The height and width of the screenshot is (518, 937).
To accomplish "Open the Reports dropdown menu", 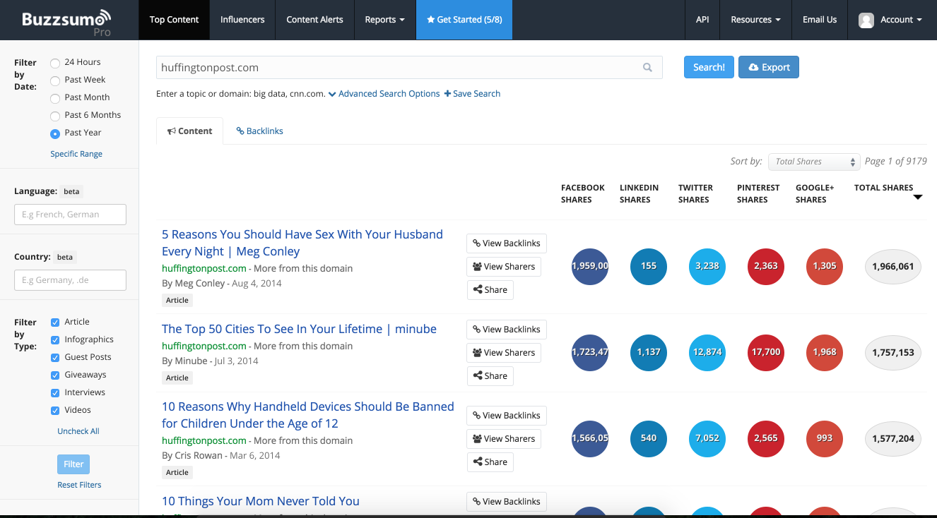I will coord(385,20).
